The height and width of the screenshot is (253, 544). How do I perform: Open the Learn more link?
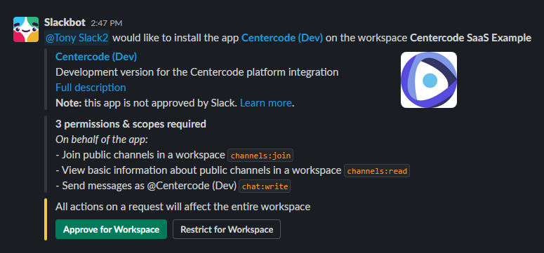point(266,103)
